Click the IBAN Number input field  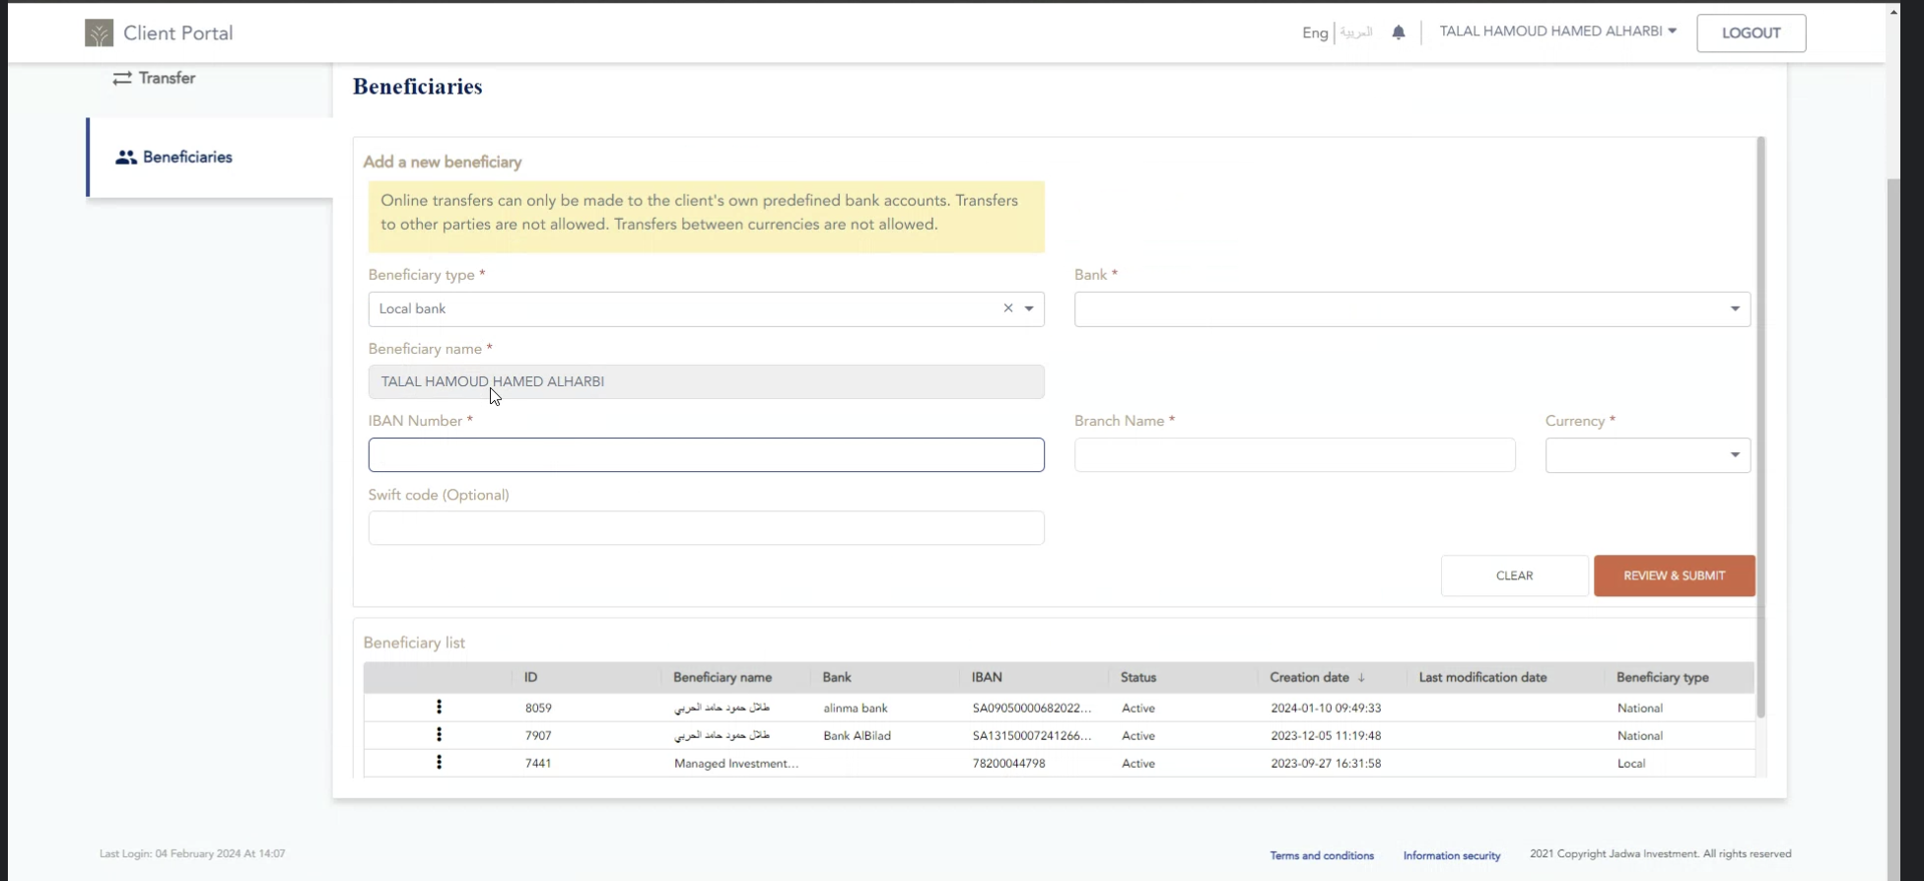tap(706, 455)
